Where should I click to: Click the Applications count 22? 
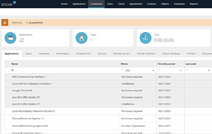(22, 40)
